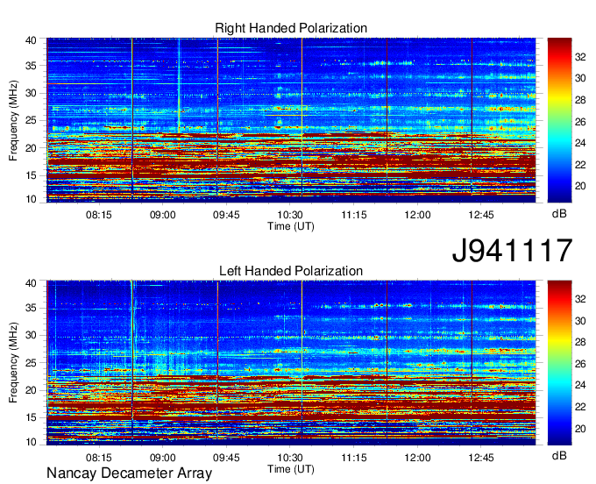The width and height of the screenshot is (596, 484).
Task: Click 12:00 time tick of Left Handed plot
Action: [417, 457]
